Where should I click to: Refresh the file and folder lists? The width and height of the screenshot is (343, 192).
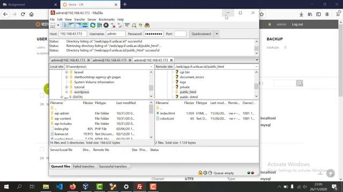pyautogui.click(x=93, y=26)
